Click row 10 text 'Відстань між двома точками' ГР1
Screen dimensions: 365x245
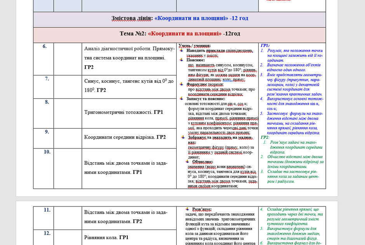(x=126, y=168)
